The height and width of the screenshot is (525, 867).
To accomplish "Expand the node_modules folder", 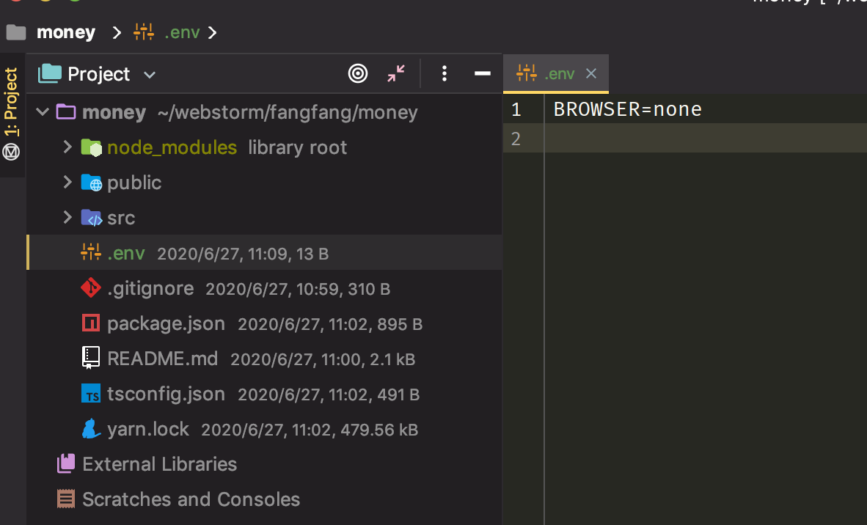I will 67,147.
